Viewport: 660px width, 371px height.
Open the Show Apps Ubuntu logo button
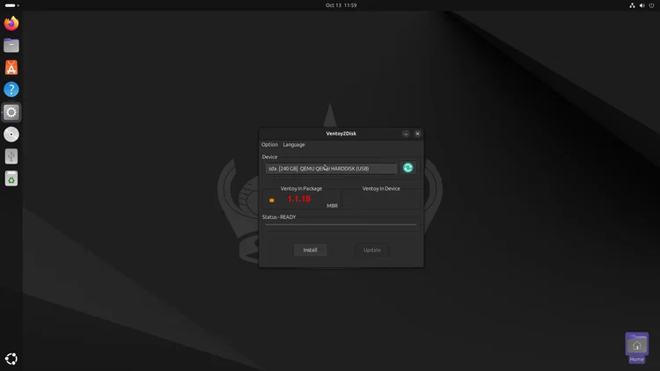pos(11,359)
